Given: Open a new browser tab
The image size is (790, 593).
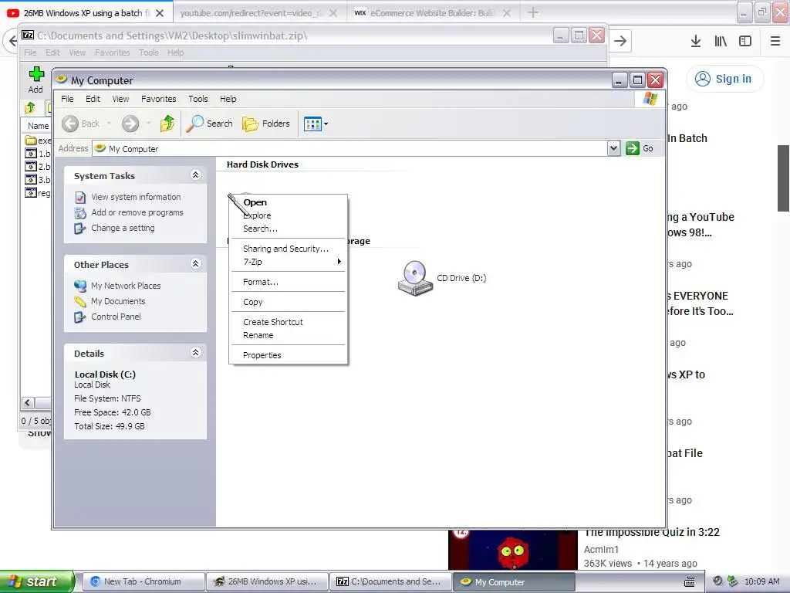Looking at the screenshot, I should [x=532, y=12].
